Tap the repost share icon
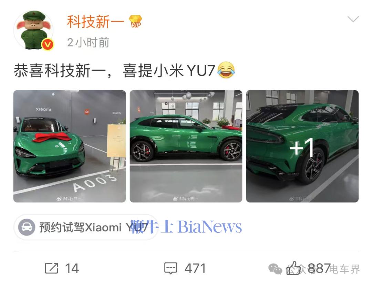The width and height of the screenshot is (372, 284). (51, 268)
